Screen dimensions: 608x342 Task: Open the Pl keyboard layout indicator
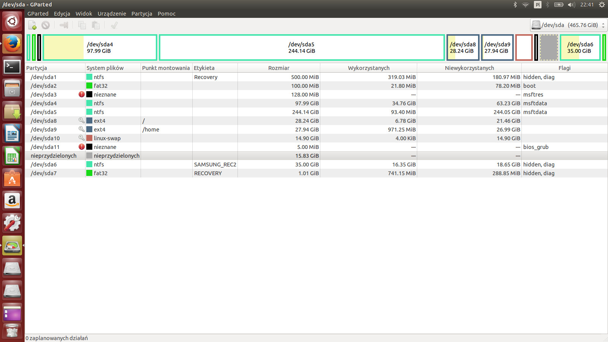click(538, 5)
